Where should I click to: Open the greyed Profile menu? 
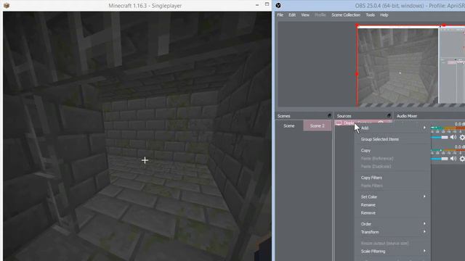coord(320,14)
